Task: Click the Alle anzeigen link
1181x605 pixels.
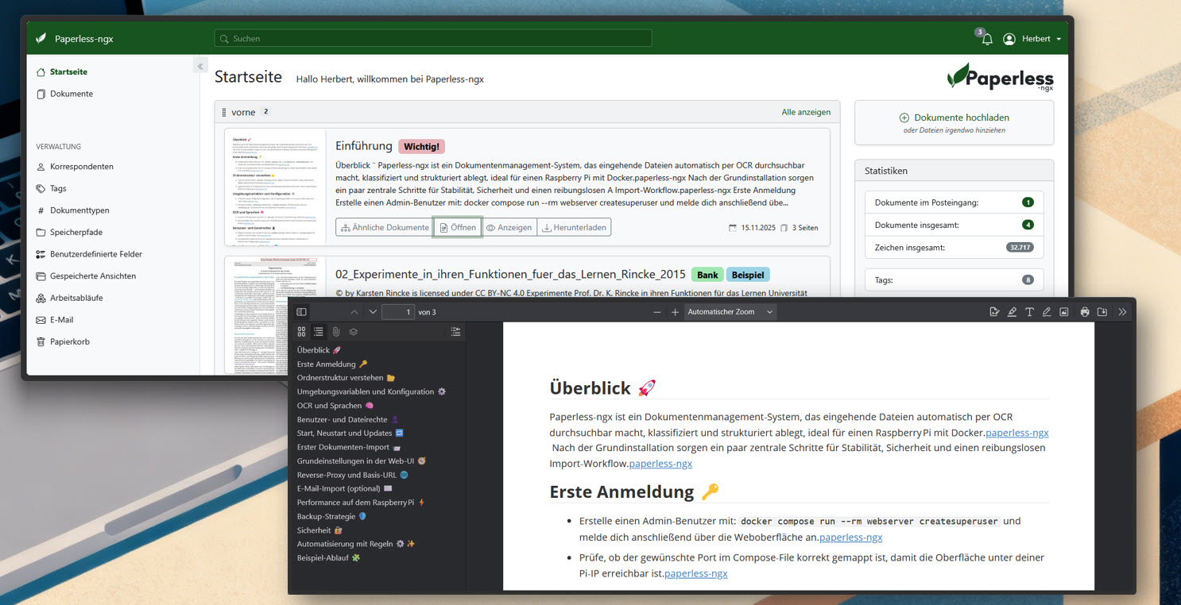Action: [806, 112]
